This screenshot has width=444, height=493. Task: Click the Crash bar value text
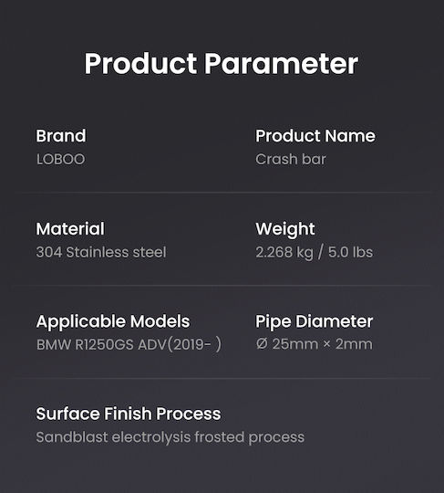pyautogui.click(x=291, y=159)
